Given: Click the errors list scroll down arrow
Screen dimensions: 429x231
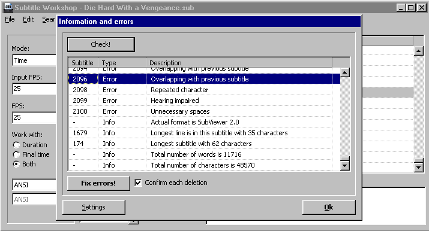Looking at the screenshot, I should click(x=345, y=166).
